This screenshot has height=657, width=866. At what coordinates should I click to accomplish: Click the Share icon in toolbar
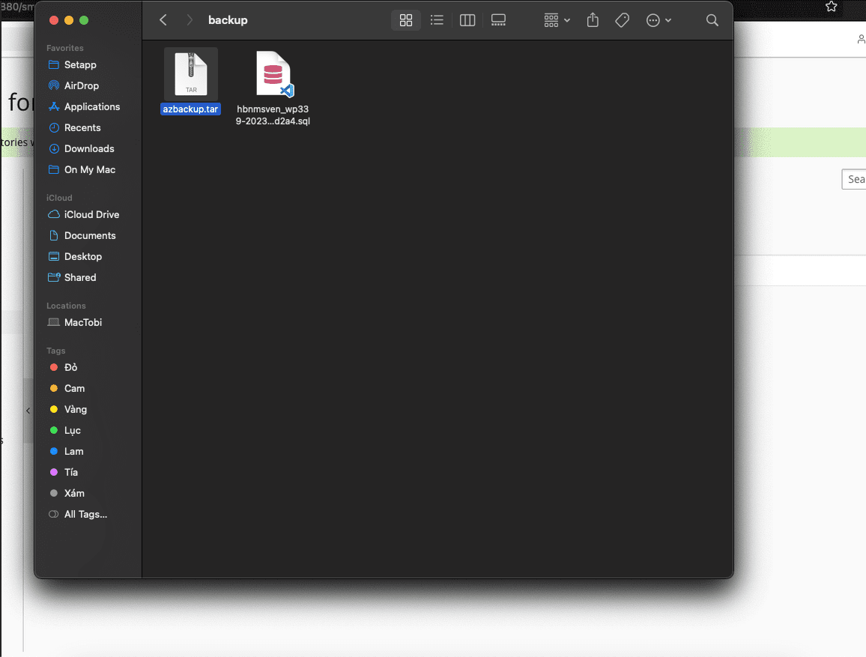[593, 21]
